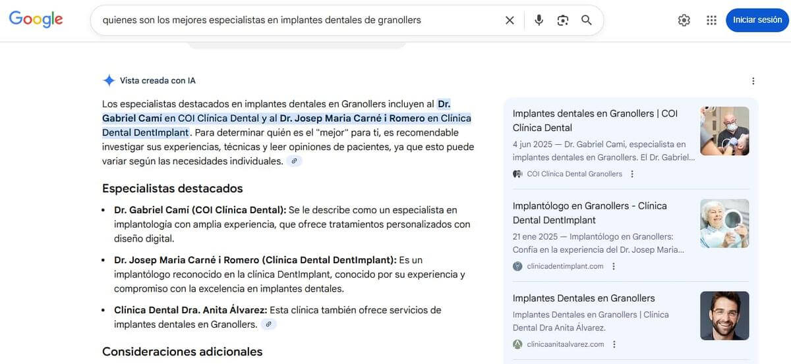Viewport: 791px width, 364px height.
Task: Click the clinicaanitaalvarez.com favicon
Action: coord(517,344)
